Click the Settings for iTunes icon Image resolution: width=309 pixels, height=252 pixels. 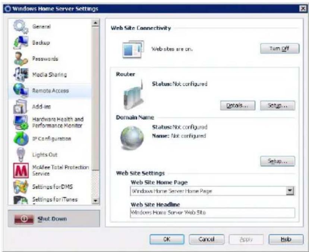(x=21, y=200)
